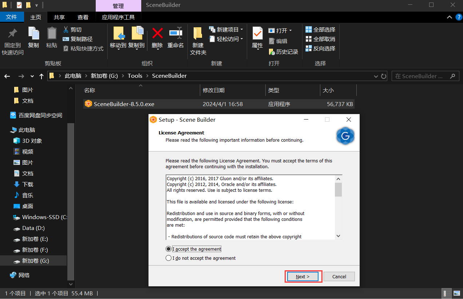The height and width of the screenshot is (299, 463).
Task: Select the I accept the agreement radio button
Action: tap(169, 249)
